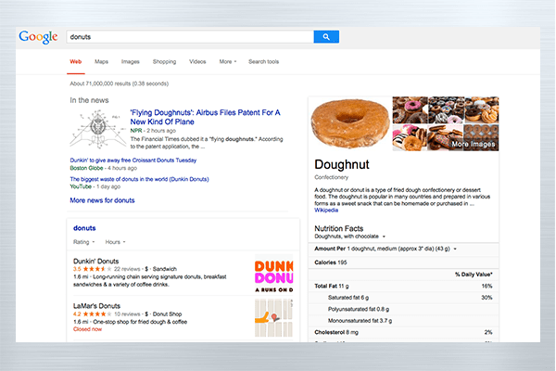Viewport: 556px width, 371px height.
Task: Click 'About 71,000,000 results' text
Action: pyautogui.click(x=120, y=83)
